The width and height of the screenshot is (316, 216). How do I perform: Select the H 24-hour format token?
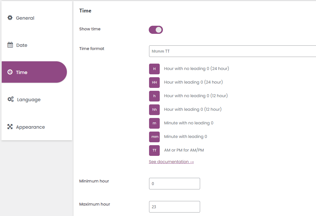(x=154, y=69)
